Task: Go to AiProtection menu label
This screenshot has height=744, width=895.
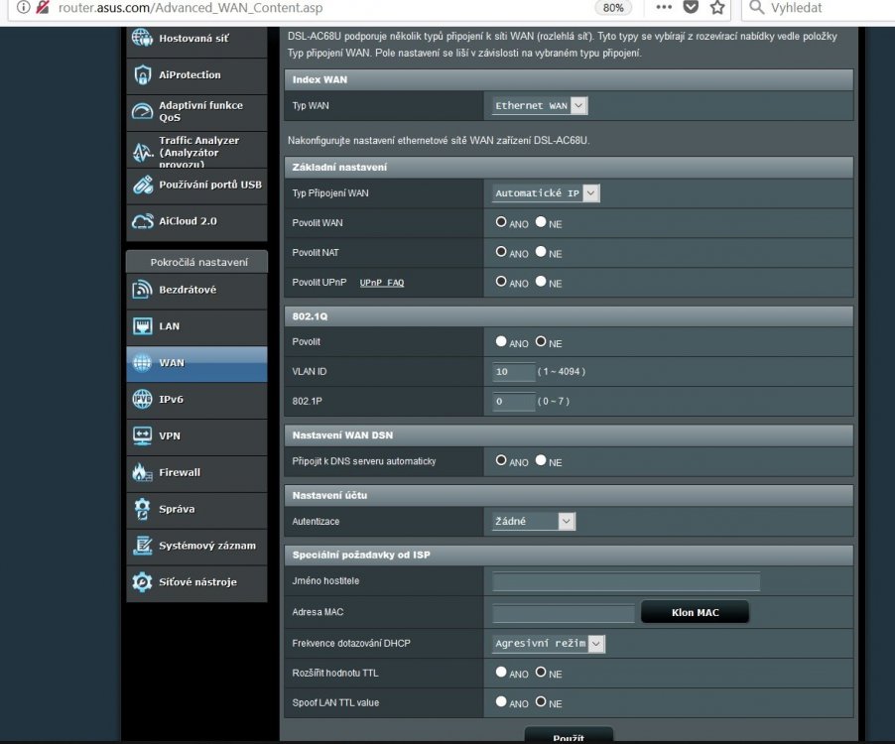Action: coord(190,74)
